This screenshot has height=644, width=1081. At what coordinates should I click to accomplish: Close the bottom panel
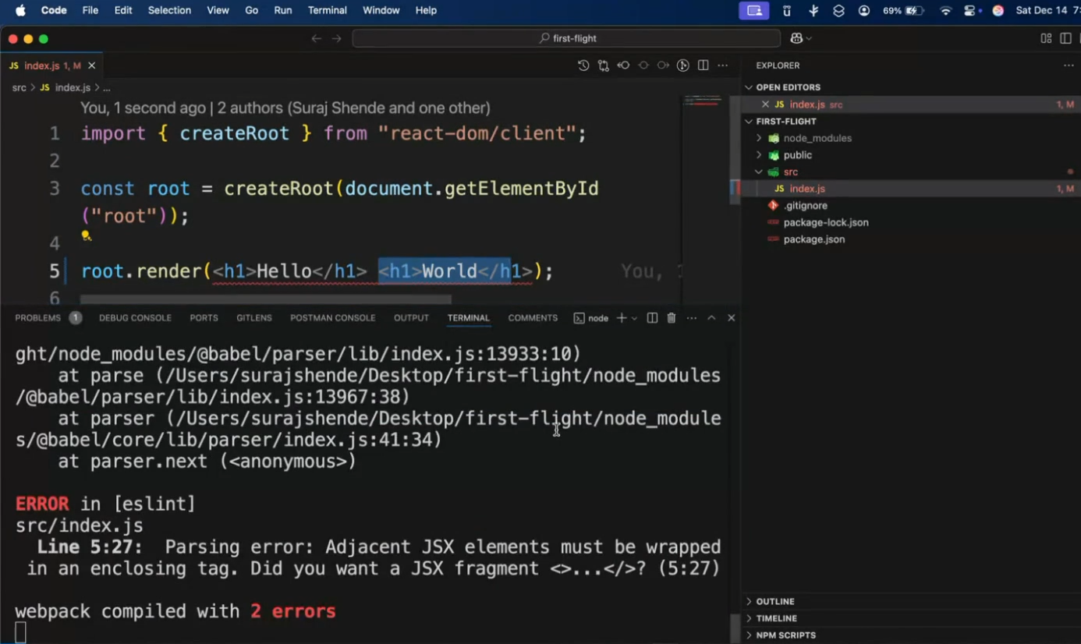click(x=731, y=318)
